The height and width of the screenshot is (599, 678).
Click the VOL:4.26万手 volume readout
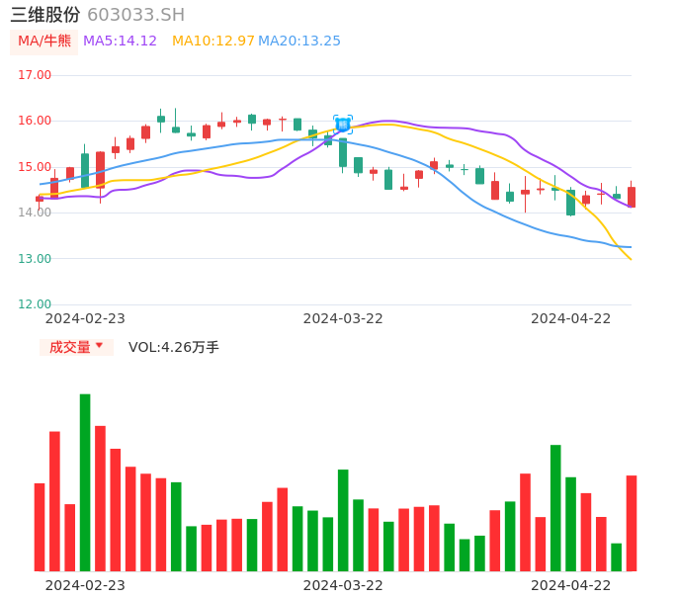pyautogui.click(x=174, y=347)
